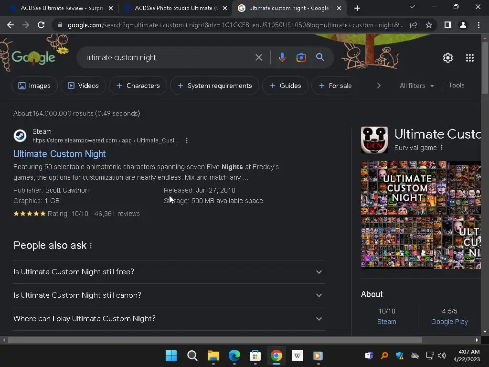Click the scroll-right arrow at bottom

coord(477,340)
